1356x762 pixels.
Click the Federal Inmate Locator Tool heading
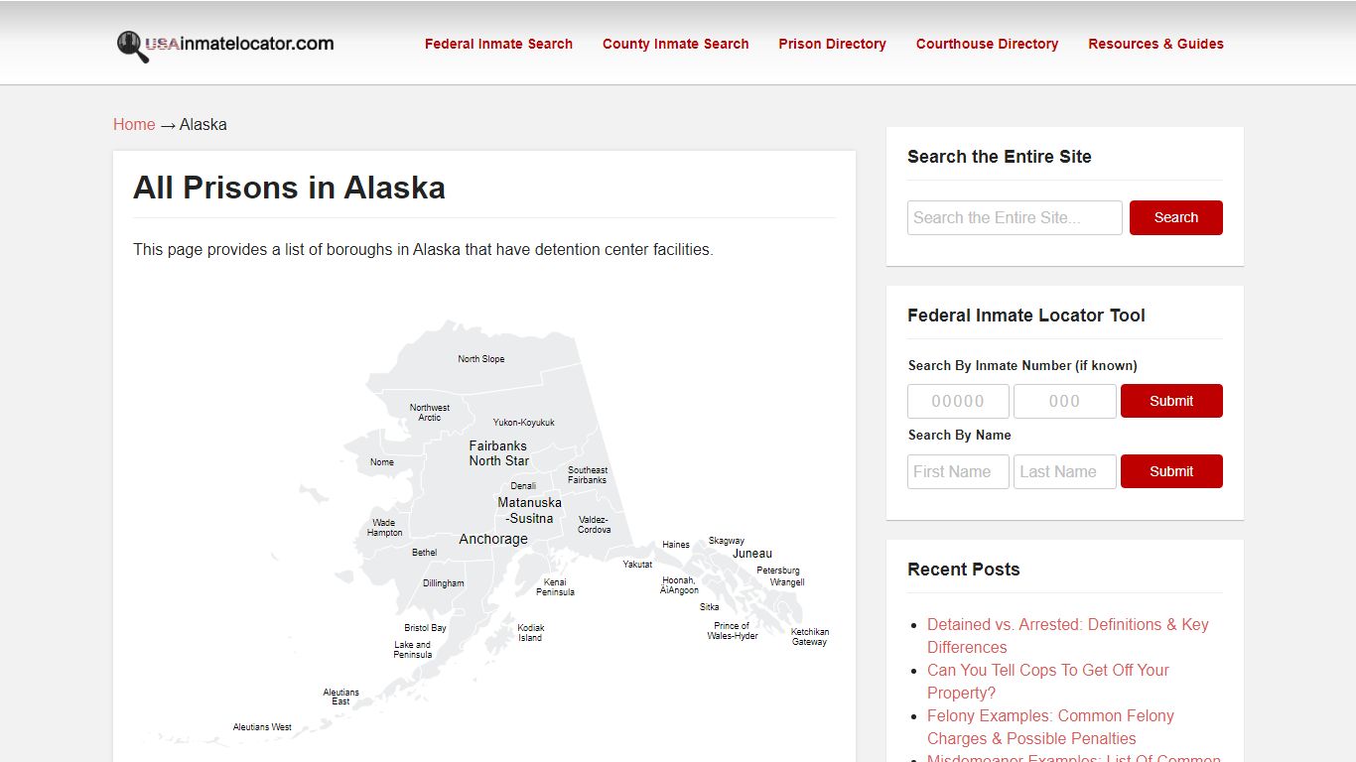1026,316
